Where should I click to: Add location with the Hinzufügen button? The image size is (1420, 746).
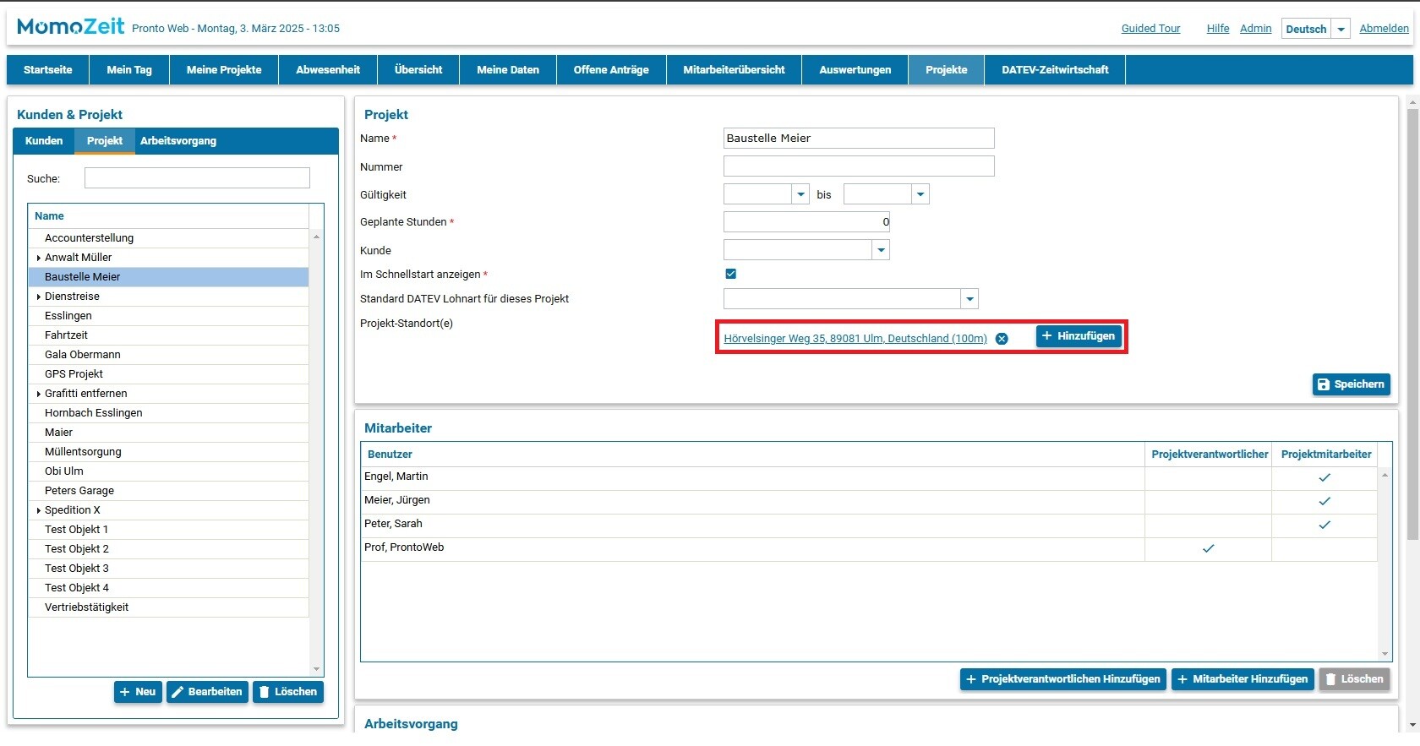click(1079, 336)
